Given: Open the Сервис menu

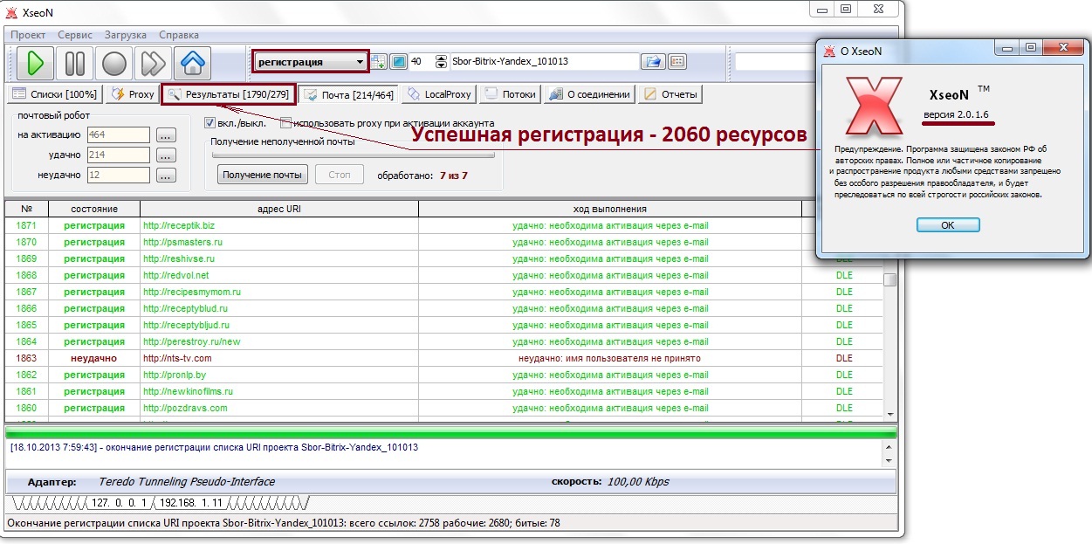Looking at the screenshot, I should click(75, 35).
